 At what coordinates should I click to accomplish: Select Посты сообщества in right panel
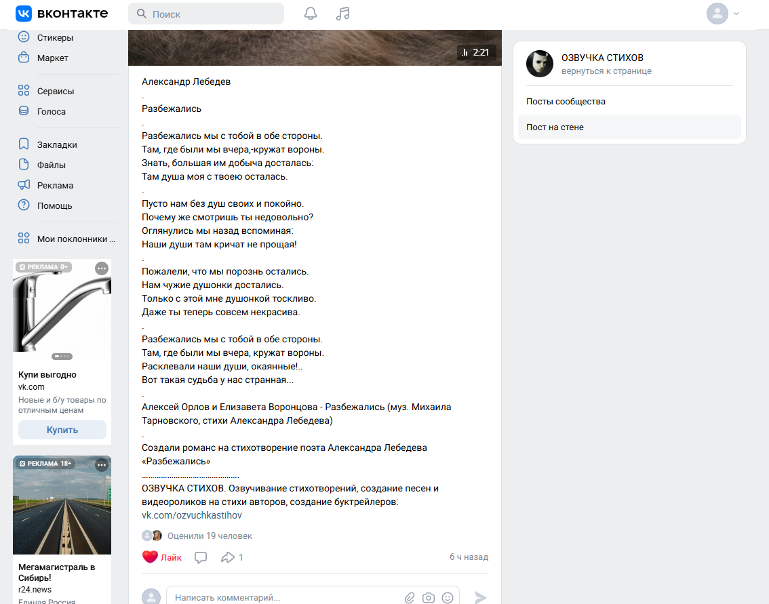566,102
